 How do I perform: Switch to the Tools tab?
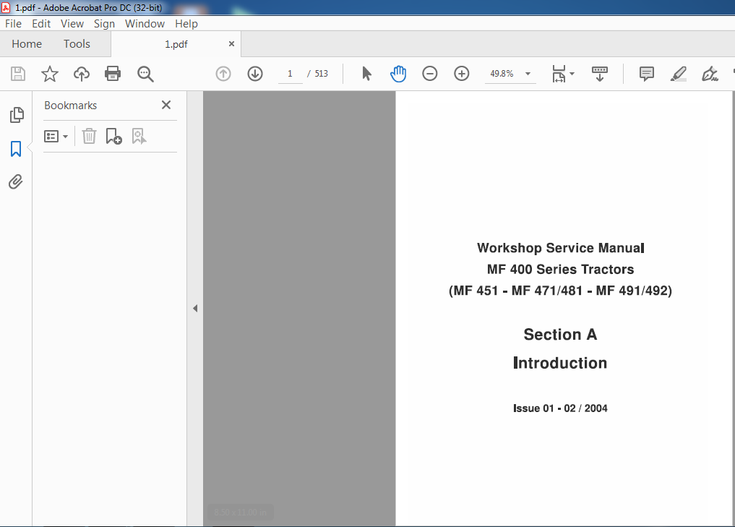77,44
